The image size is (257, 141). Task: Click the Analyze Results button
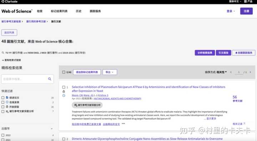(205, 53)
